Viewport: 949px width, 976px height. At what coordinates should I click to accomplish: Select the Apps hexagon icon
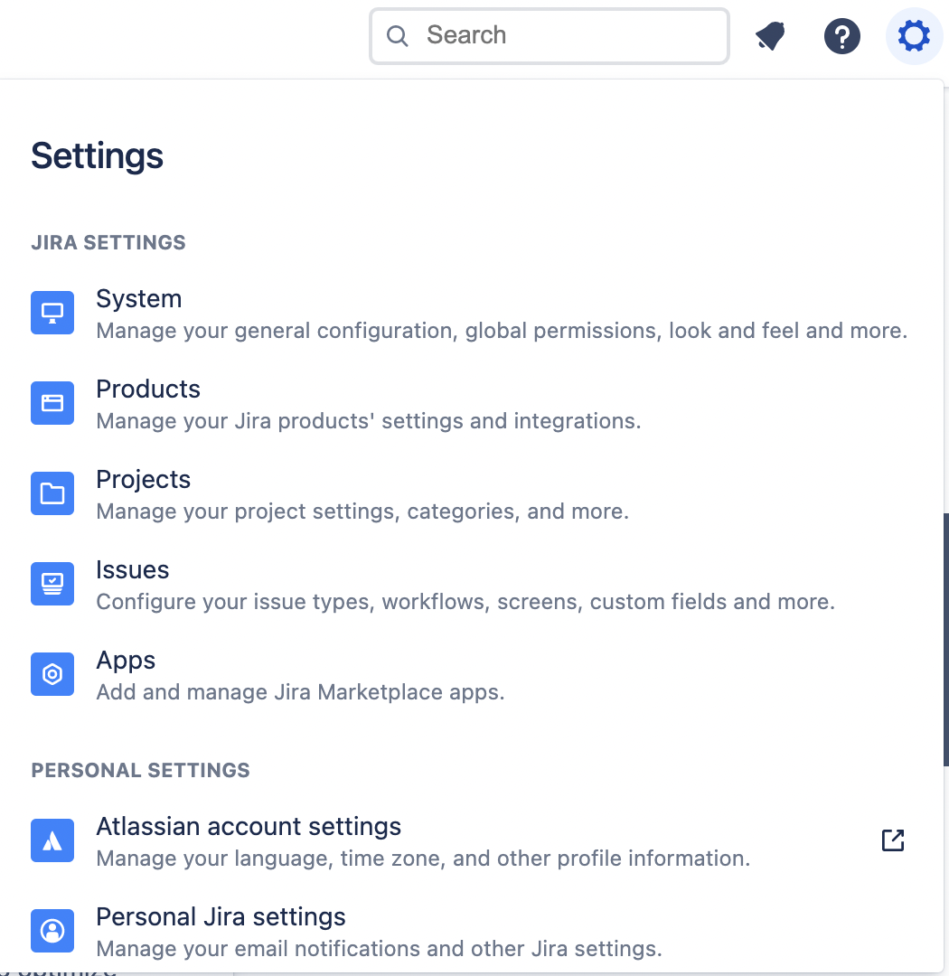pyautogui.click(x=52, y=674)
